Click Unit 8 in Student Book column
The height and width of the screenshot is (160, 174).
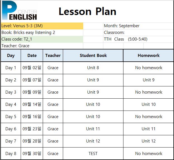(93, 68)
